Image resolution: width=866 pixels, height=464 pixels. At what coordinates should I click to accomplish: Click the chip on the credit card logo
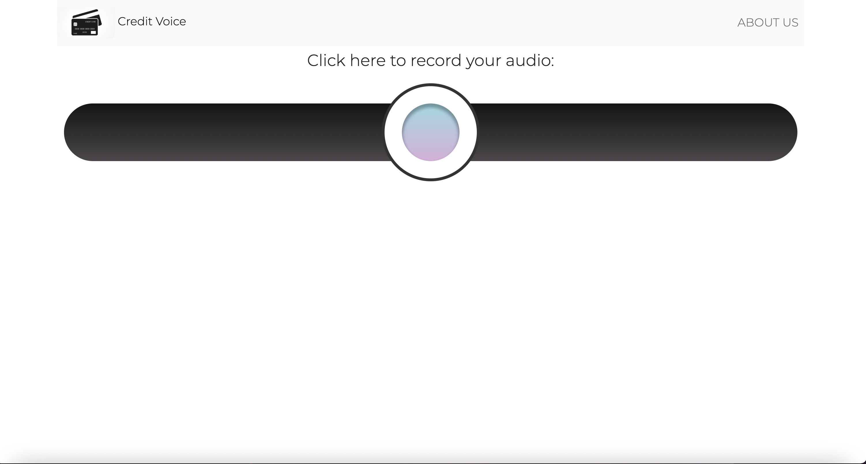coord(75,24)
